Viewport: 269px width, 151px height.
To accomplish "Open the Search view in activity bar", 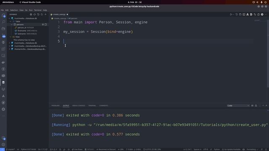I will pyautogui.click(x=3, y=22).
